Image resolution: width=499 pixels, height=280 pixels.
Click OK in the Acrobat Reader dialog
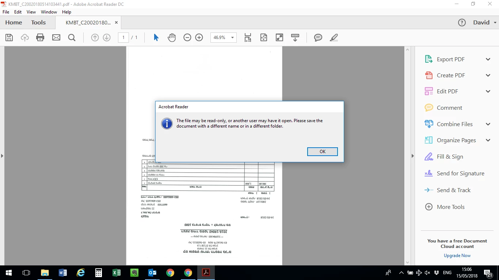pos(323,152)
